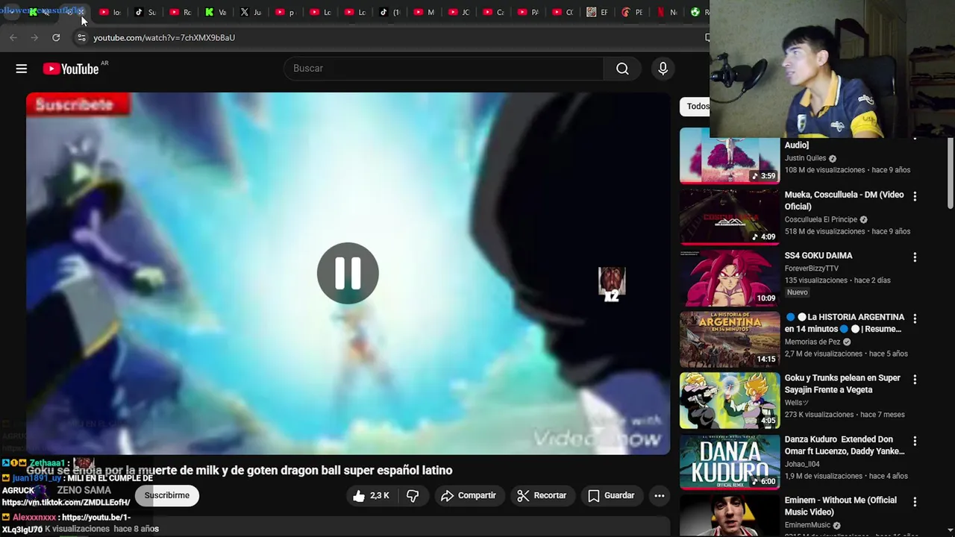
Task: Open site info icon in address bar
Action: 81,37
